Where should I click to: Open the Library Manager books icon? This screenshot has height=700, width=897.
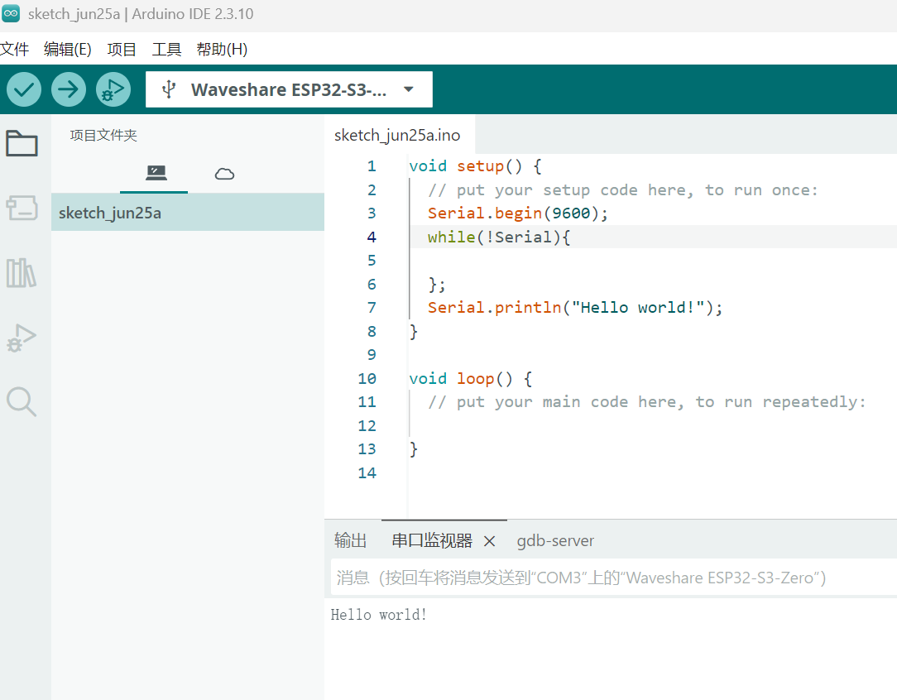click(x=22, y=273)
